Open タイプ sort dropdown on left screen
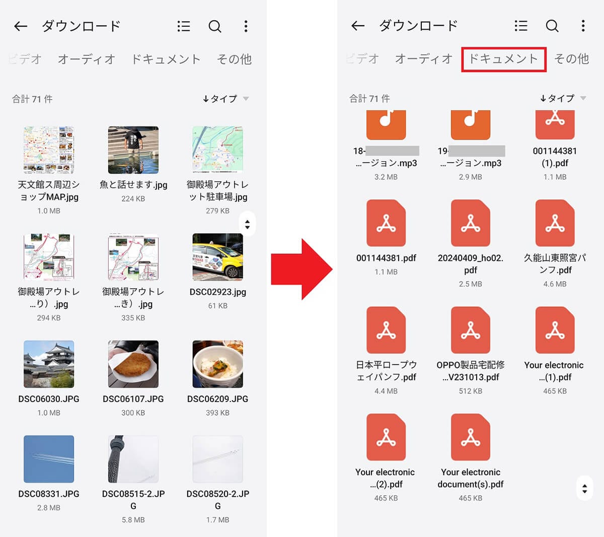 tap(225, 99)
